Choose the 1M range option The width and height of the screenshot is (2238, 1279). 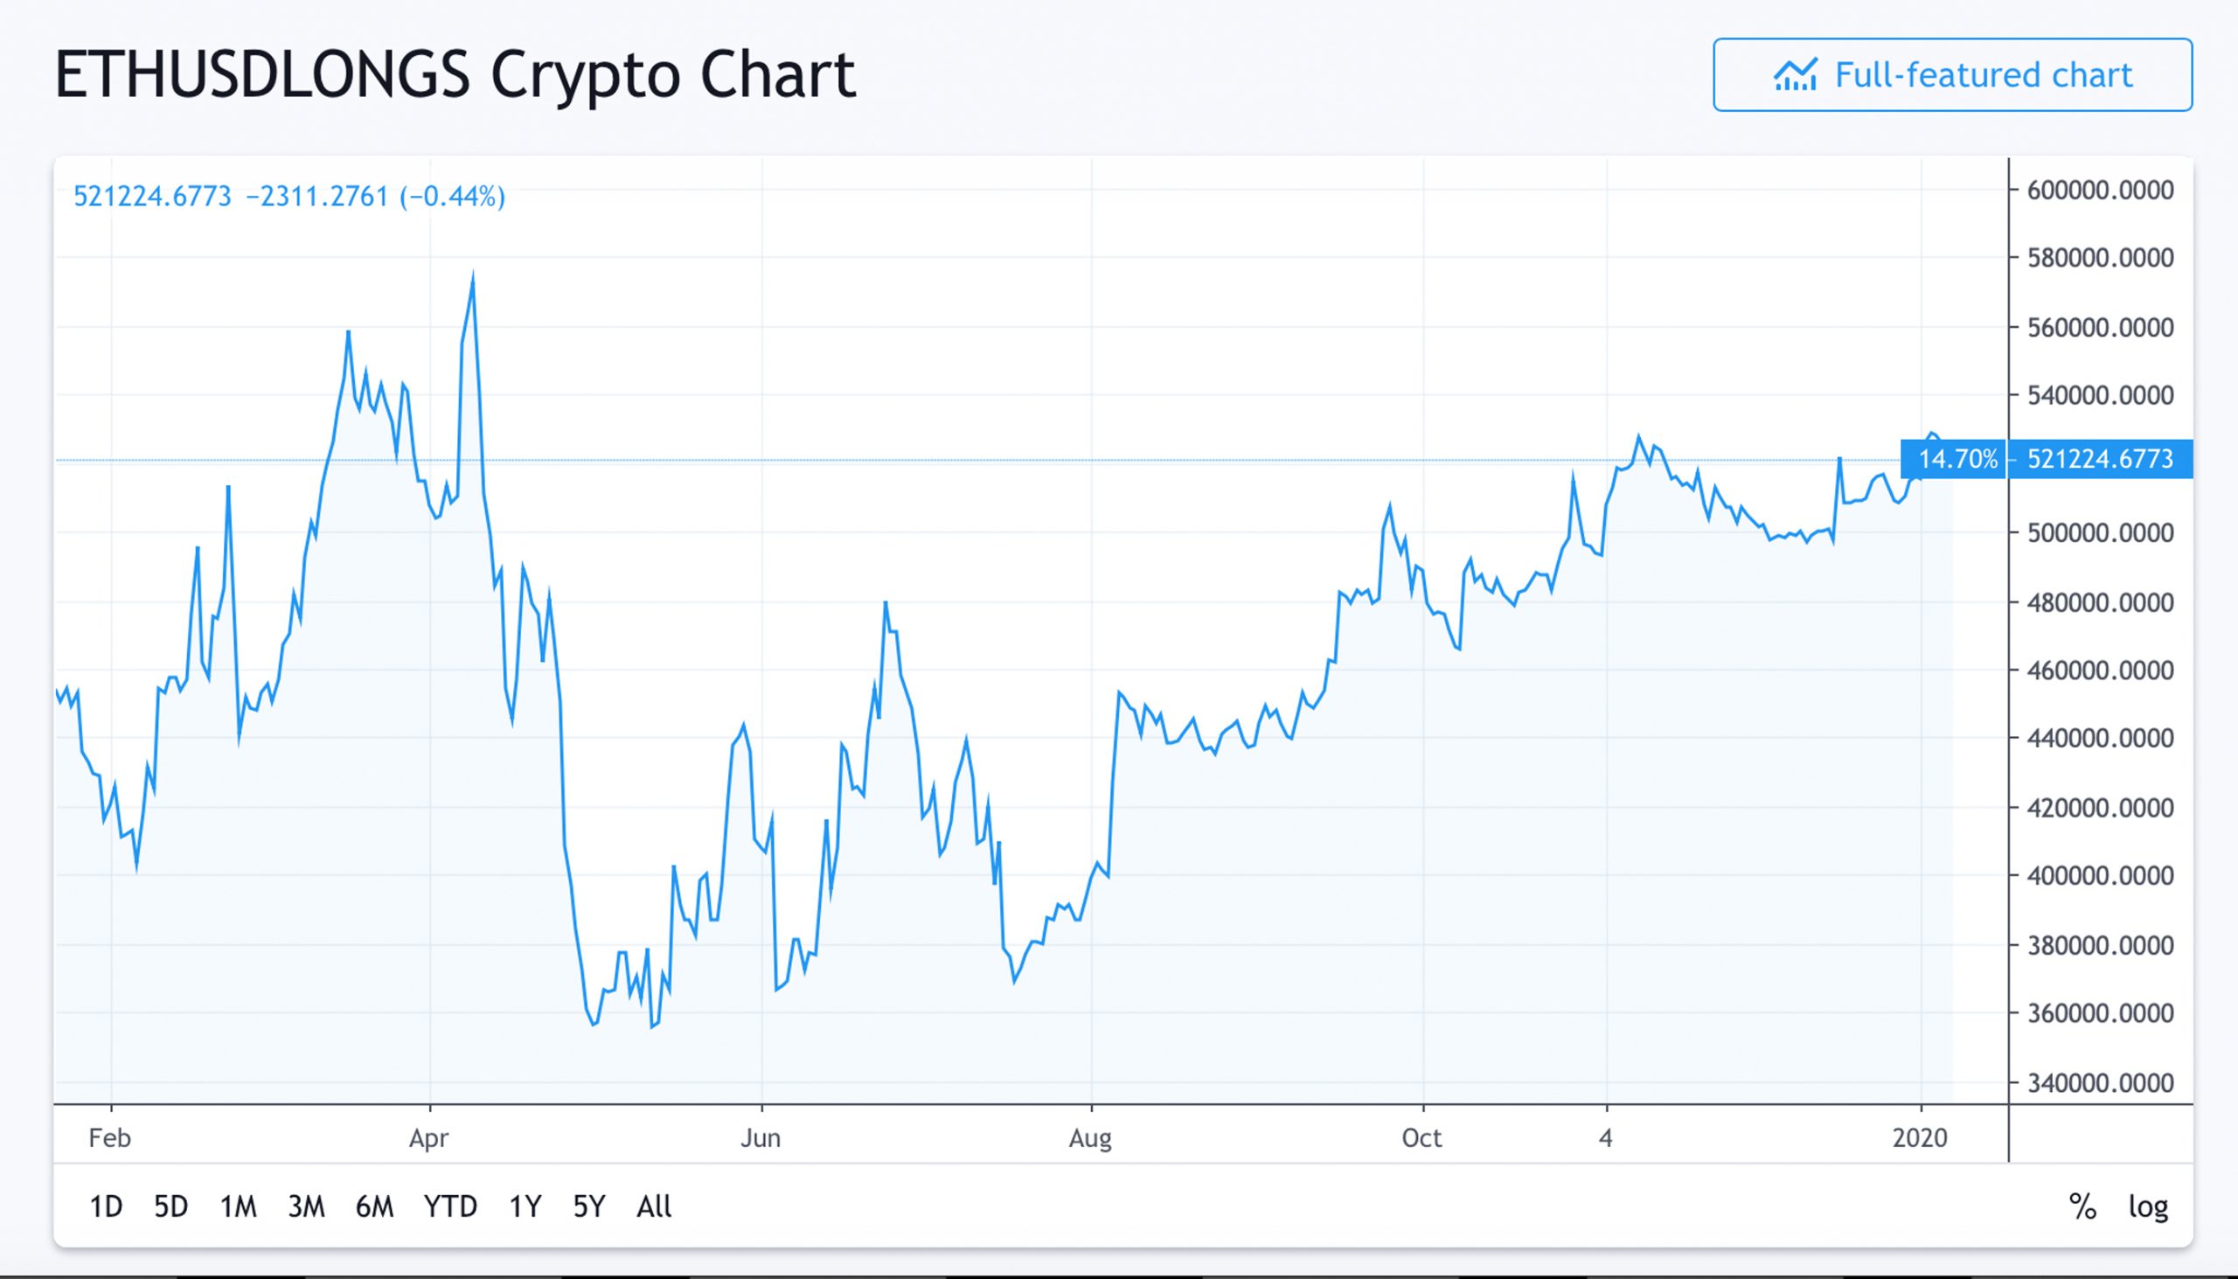click(x=238, y=1206)
